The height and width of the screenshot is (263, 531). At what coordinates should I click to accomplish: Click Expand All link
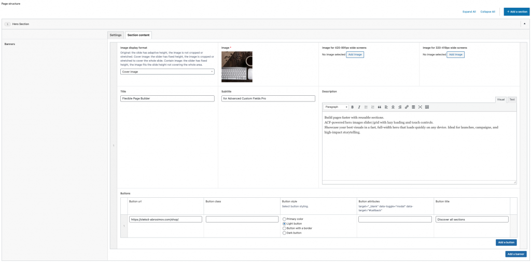[469, 12]
